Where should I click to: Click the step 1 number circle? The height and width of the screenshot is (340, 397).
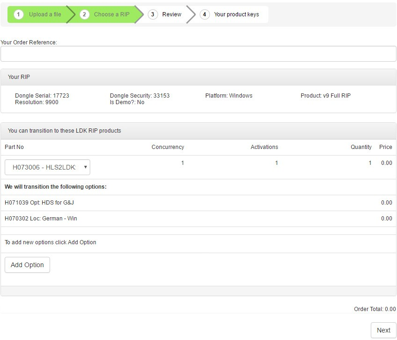click(19, 14)
